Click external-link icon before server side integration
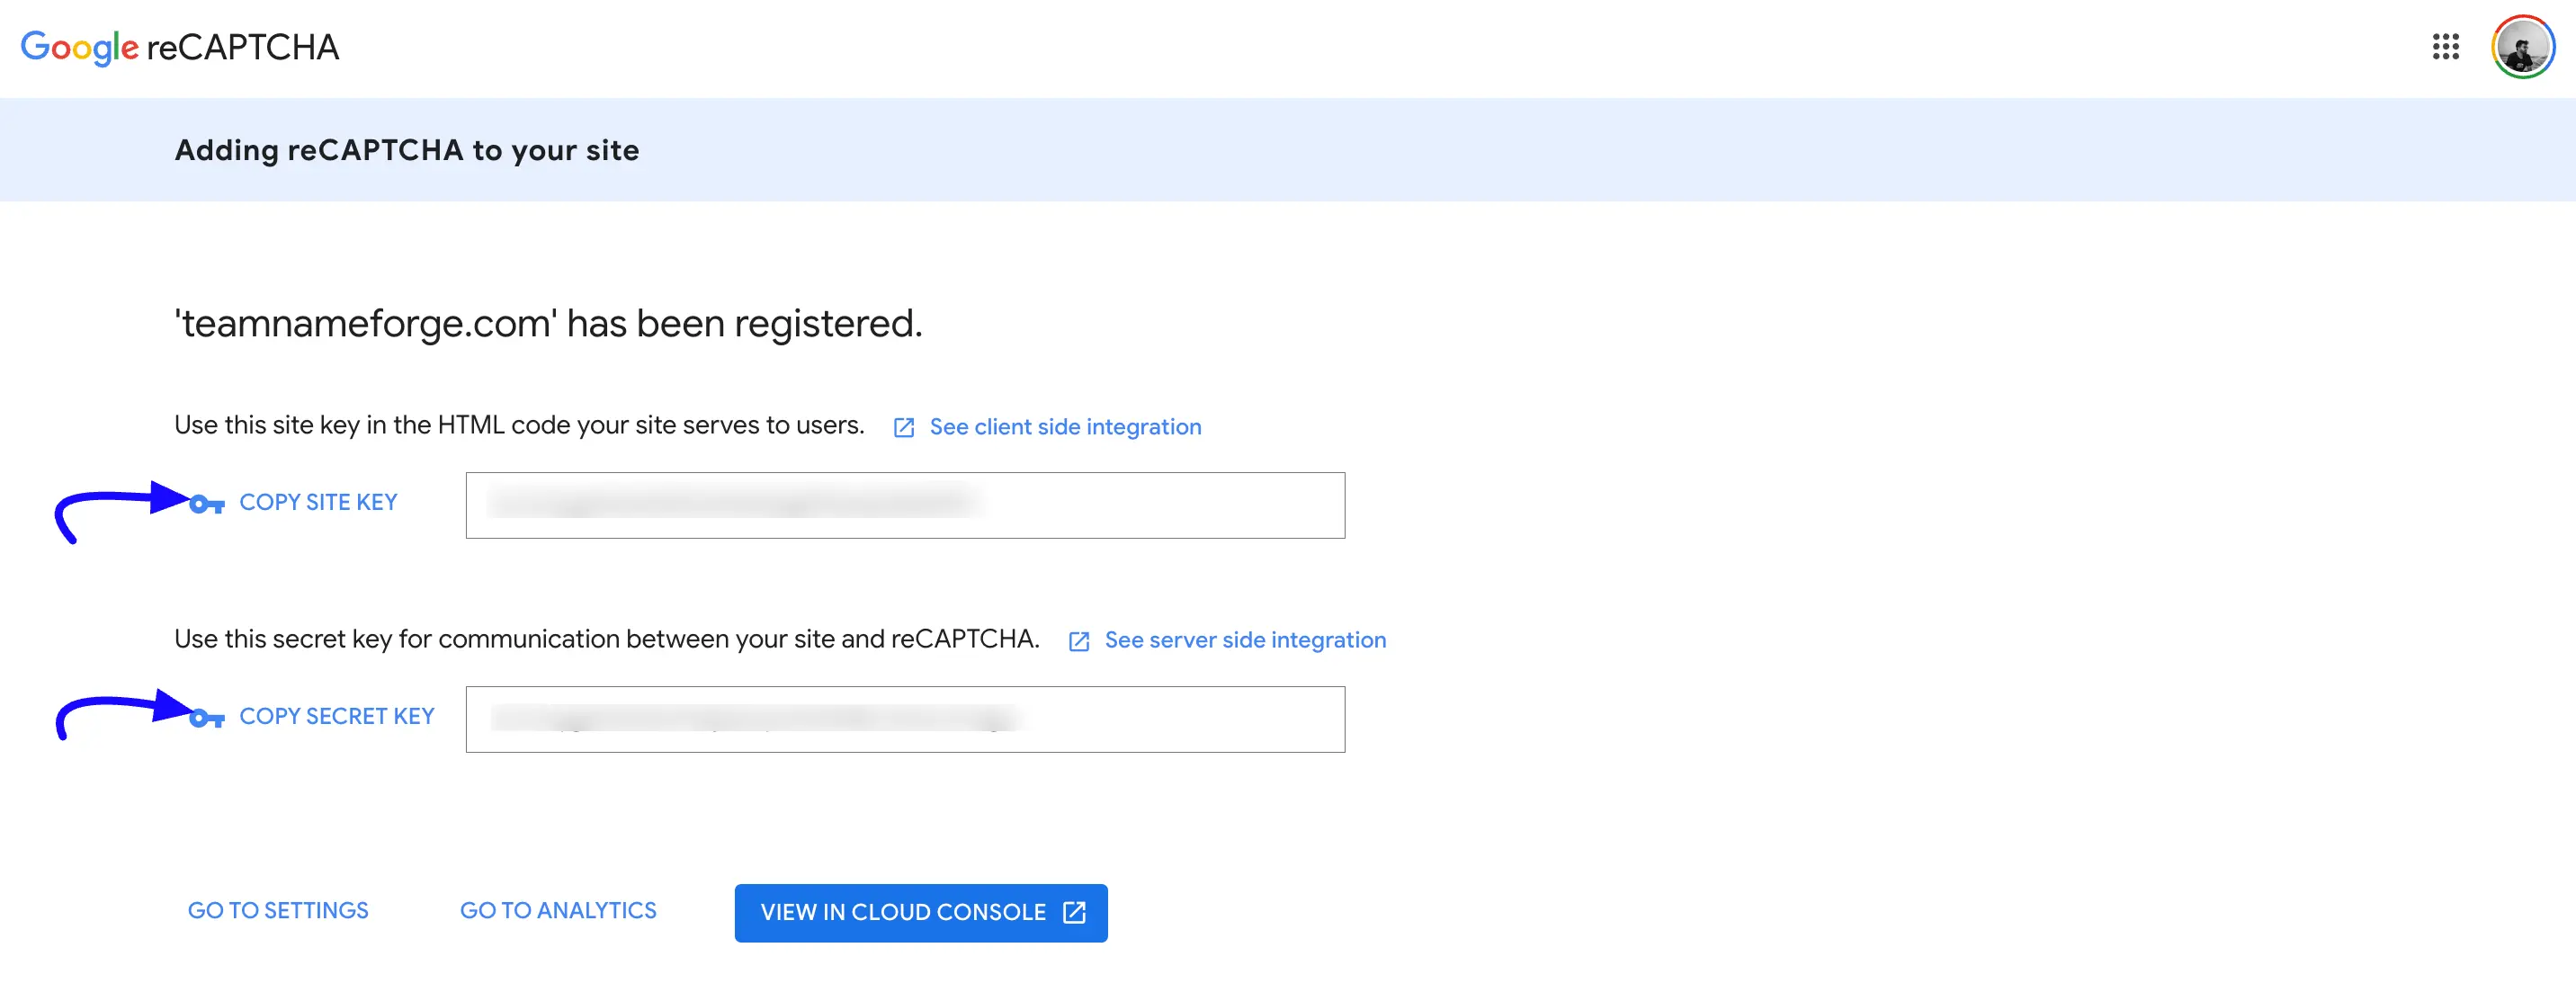 [1078, 641]
